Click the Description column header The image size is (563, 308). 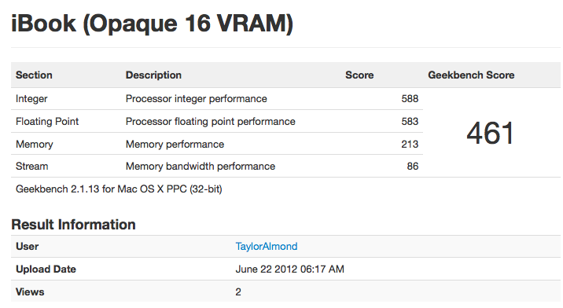[153, 75]
